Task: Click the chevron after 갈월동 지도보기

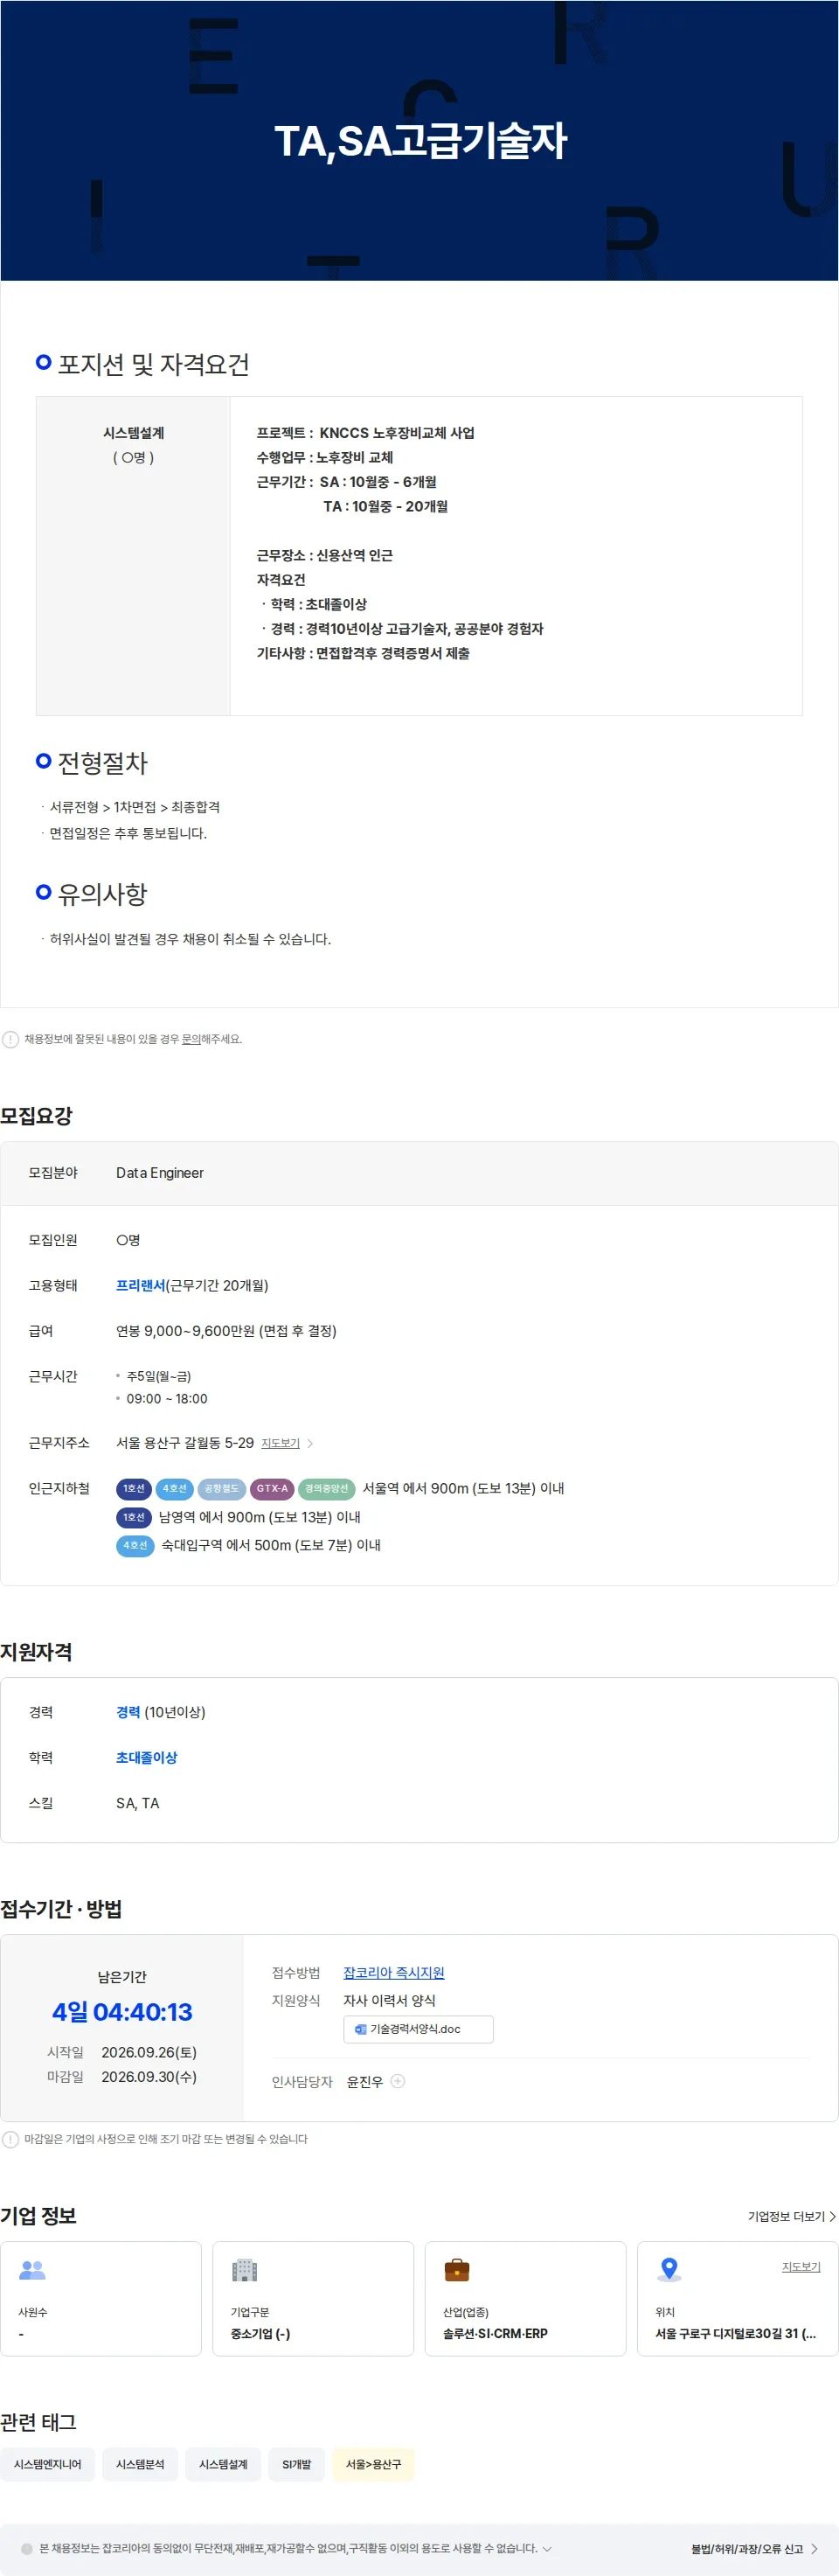Action: click(x=310, y=1443)
